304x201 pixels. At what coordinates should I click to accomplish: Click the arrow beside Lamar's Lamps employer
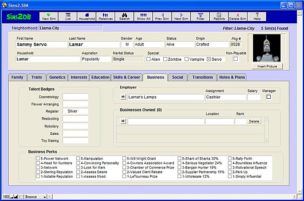(123, 97)
